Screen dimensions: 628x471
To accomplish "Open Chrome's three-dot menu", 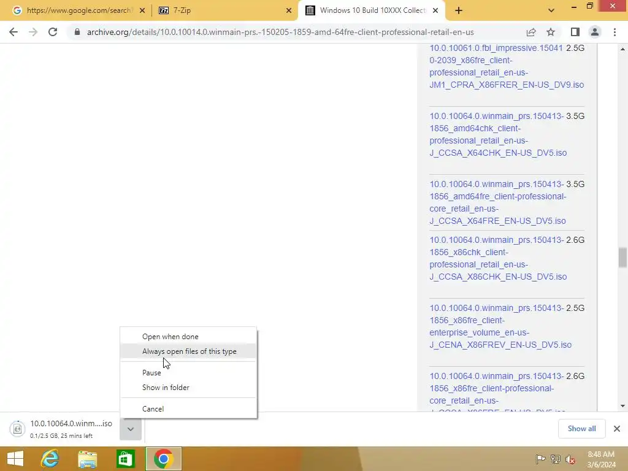I will (x=615, y=32).
